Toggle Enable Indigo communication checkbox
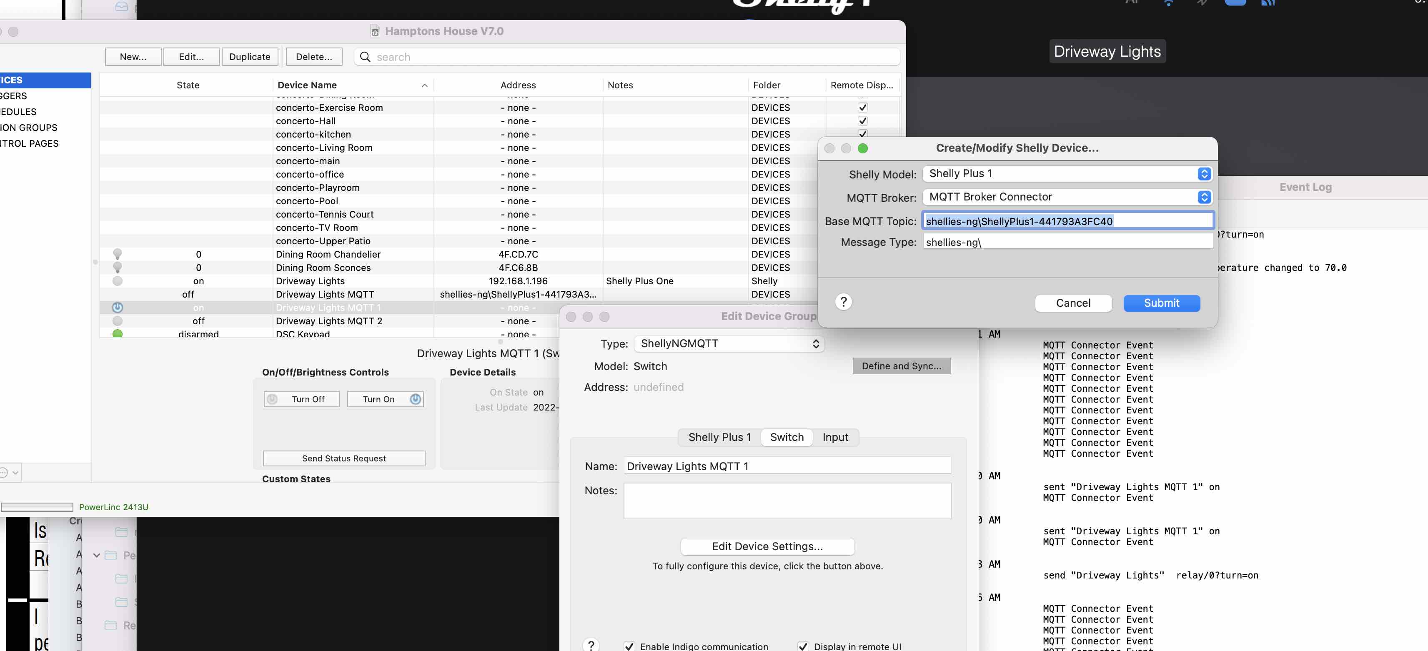The width and height of the screenshot is (1428, 651). tap(629, 646)
